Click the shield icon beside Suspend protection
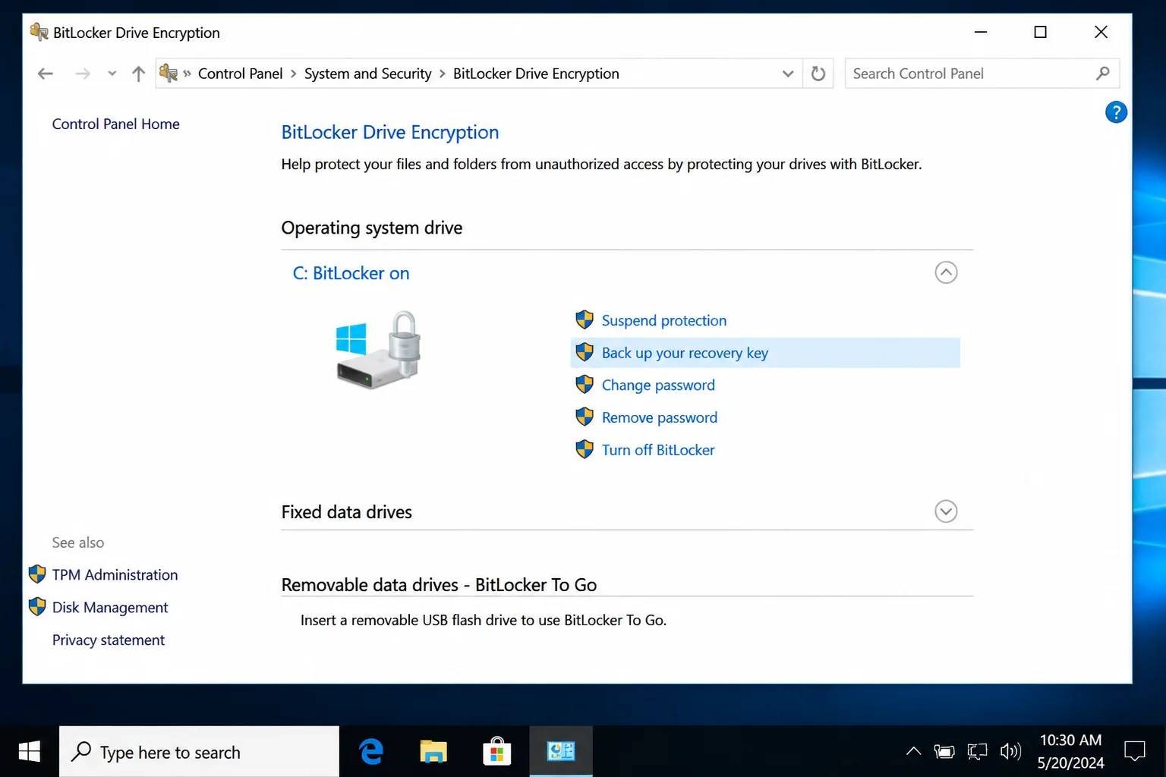This screenshot has width=1166, height=777. click(x=585, y=320)
